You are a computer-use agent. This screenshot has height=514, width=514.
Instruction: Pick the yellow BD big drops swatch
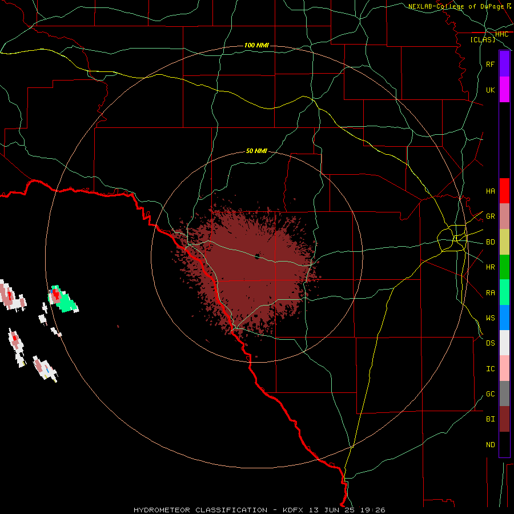click(x=504, y=242)
